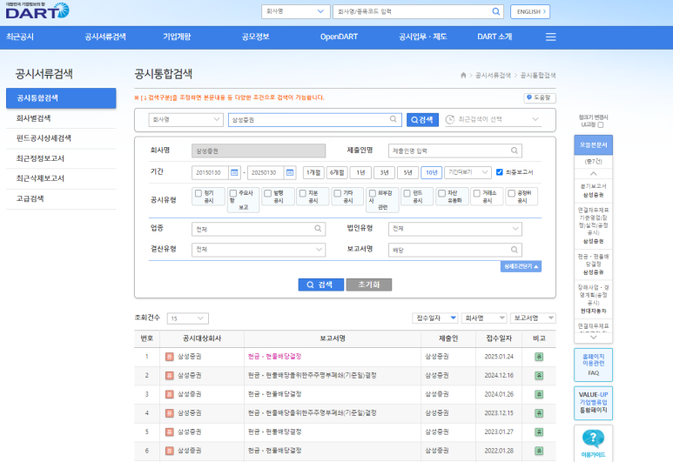
Task: Select the 1년 period button
Action: click(x=360, y=172)
